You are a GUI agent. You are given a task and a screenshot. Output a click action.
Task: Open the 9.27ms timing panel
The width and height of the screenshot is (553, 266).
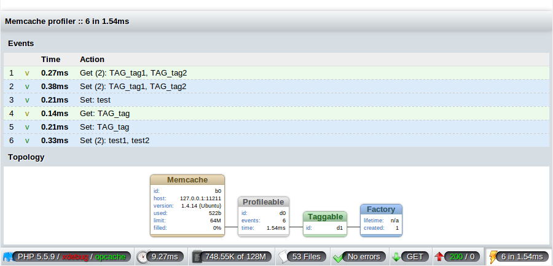coord(165,256)
